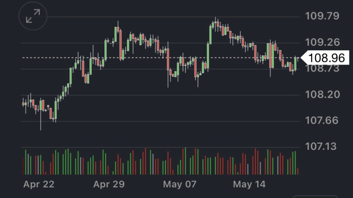Select the Apr 29 date label
Image resolution: width=353 pixels, height=198 pixels.
click(x=109, y=184)
